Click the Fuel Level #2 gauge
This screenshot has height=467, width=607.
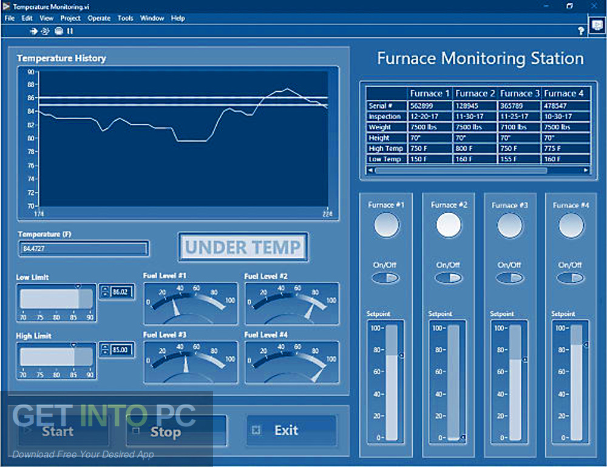(x=292, y=303)
